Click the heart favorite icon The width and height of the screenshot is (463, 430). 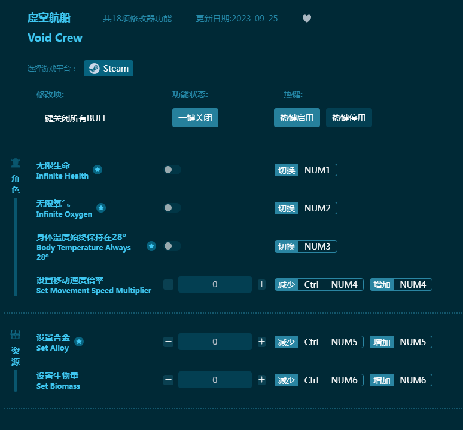(307, 19)
